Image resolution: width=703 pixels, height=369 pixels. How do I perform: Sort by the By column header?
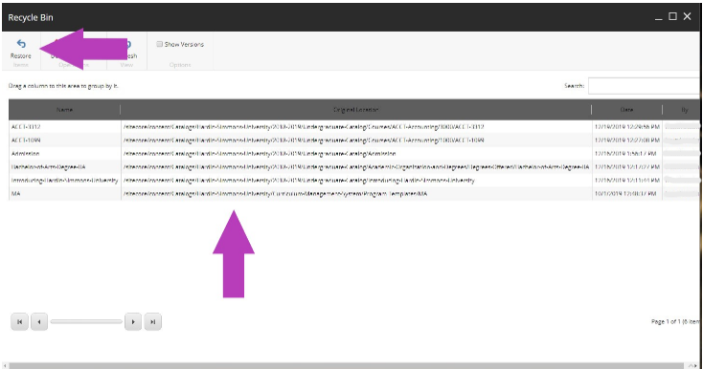pyautogui.click(x=684, y=110)
